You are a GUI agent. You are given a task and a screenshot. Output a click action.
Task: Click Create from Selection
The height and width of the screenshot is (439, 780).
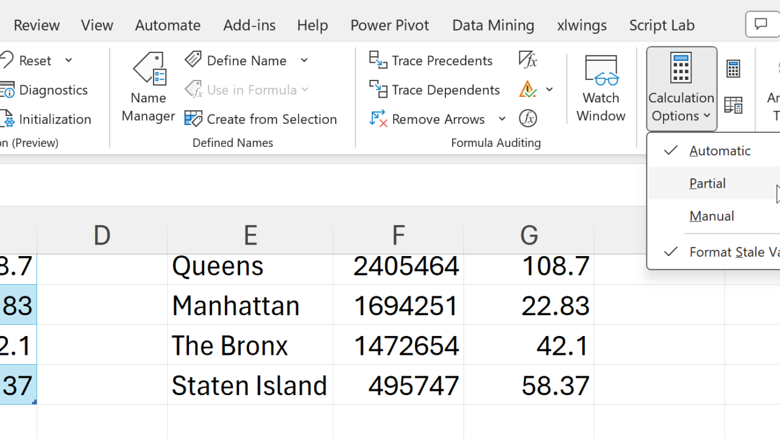click(261, 119)
